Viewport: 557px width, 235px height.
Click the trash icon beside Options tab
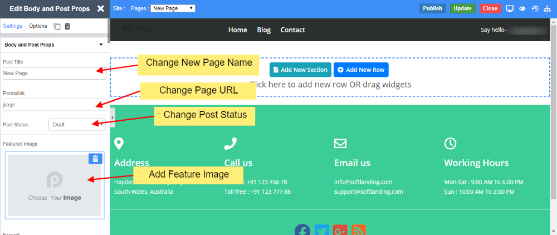pos(67,26)
